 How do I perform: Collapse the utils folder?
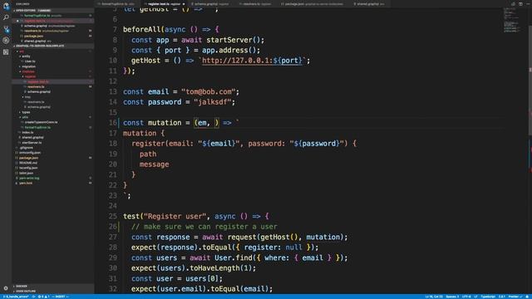(x=25, y=117)
